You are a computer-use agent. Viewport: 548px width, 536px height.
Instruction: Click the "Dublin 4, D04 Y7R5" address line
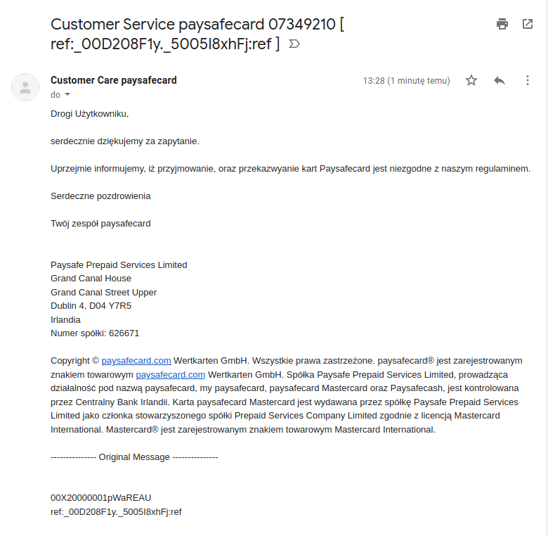[91, 305]
